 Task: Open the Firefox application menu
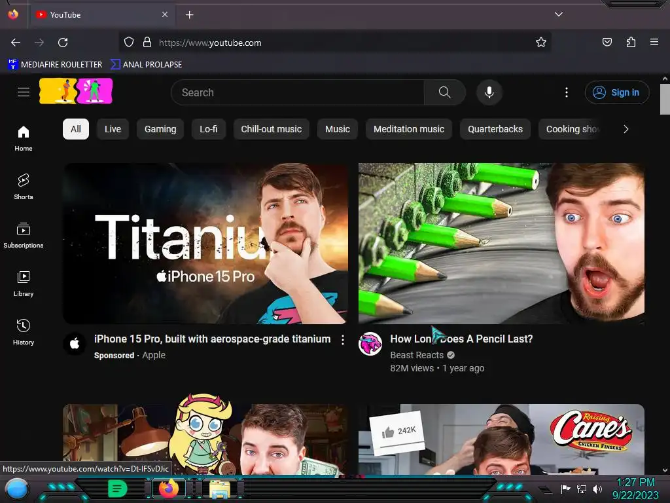click(654, 42)
